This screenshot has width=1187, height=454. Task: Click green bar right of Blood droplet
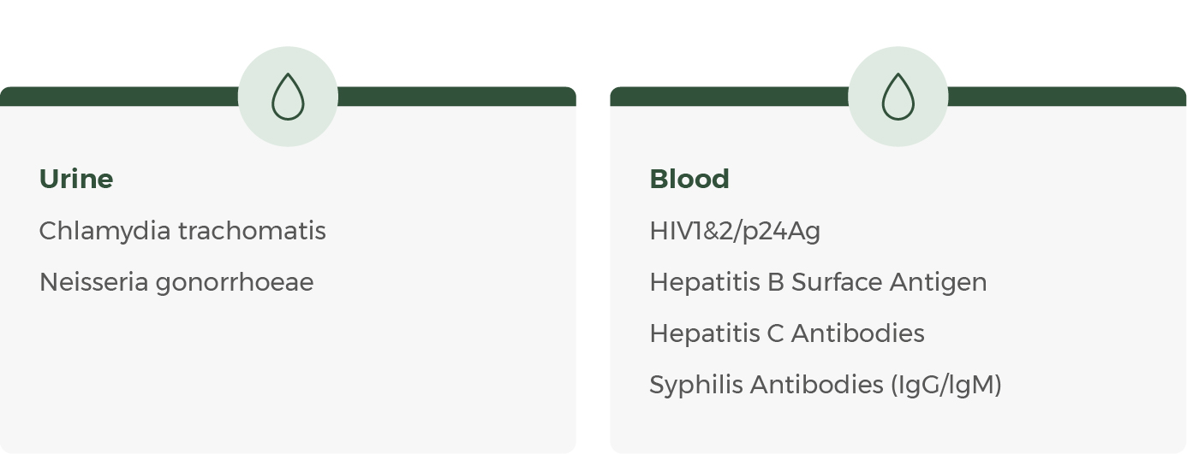click(1066, 96)
